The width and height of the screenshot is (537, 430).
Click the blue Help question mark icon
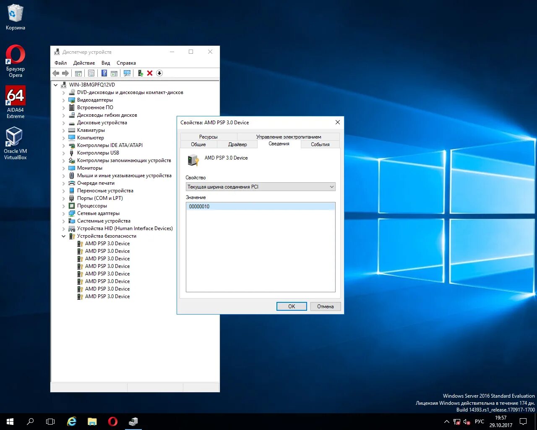point(104,73)
